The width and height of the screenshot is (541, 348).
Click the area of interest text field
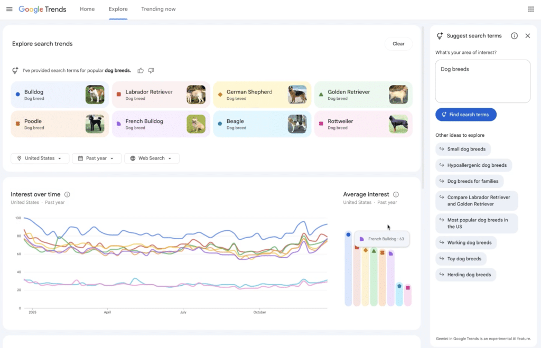click(482, 81)
